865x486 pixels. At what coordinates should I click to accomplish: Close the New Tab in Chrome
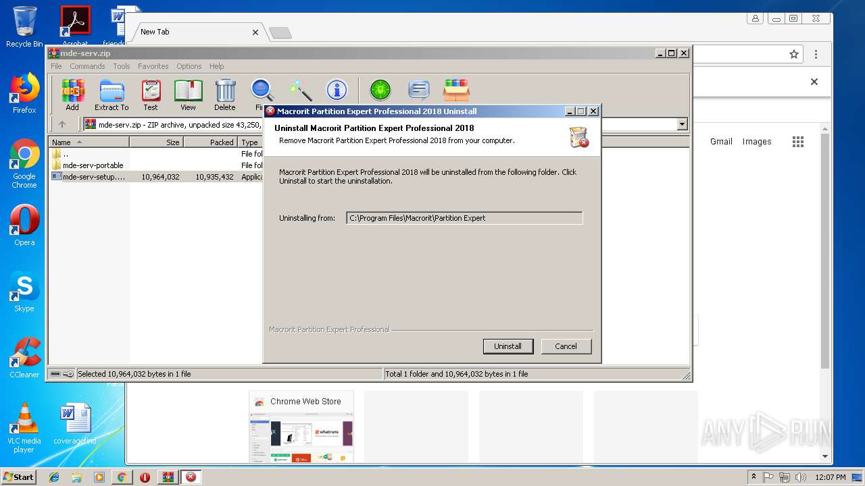pos(255,32)
